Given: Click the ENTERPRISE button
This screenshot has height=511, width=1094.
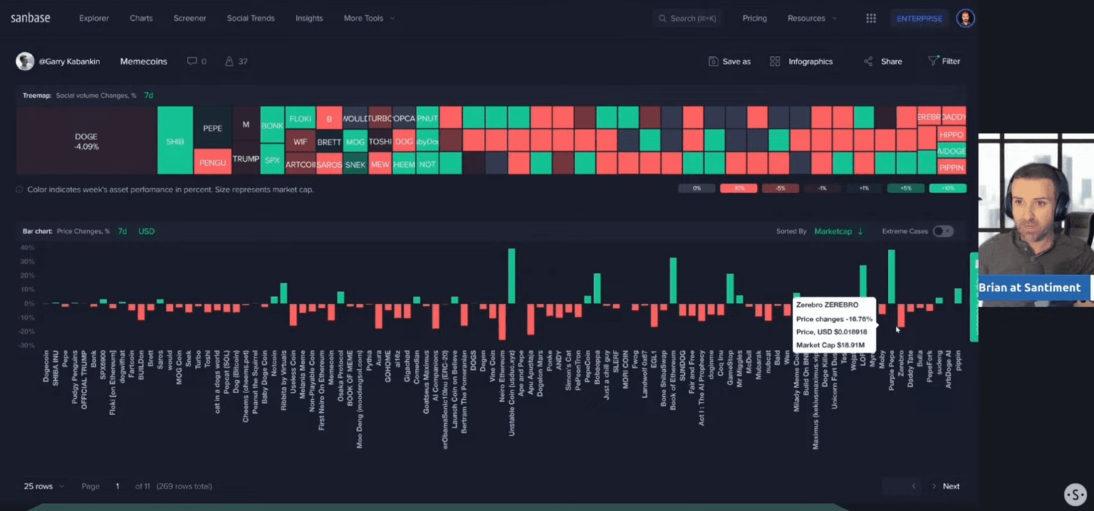Looking at the screenshot, I should tap(919, 19).
